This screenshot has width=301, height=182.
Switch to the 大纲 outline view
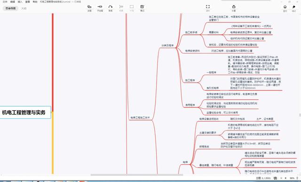[24, 8]
